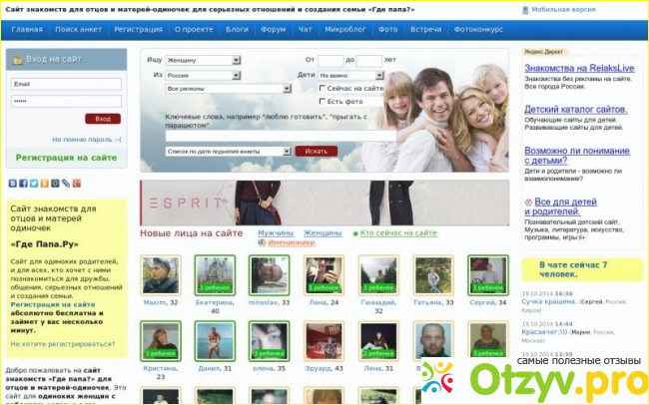
Task: Click the VK social share icon
Action: click(x=12, y=184)
